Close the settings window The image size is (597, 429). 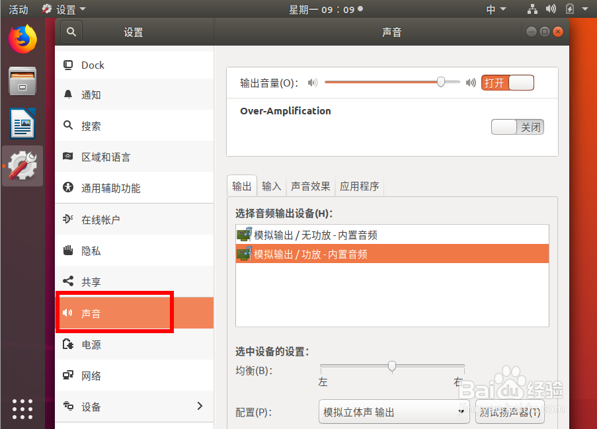[x=558, y=32]
